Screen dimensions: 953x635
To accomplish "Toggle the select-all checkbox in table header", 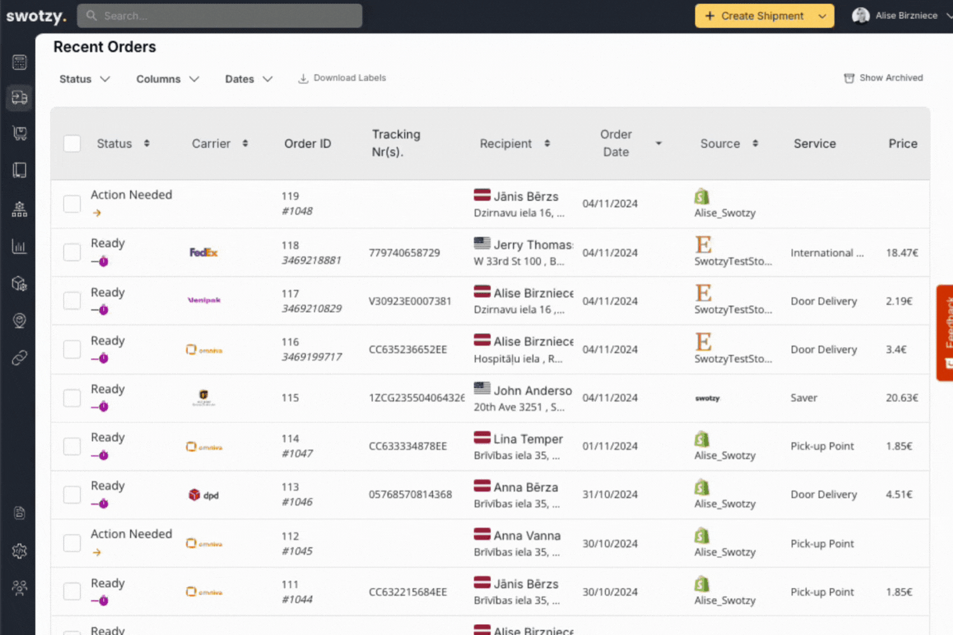I will point(72,144).
